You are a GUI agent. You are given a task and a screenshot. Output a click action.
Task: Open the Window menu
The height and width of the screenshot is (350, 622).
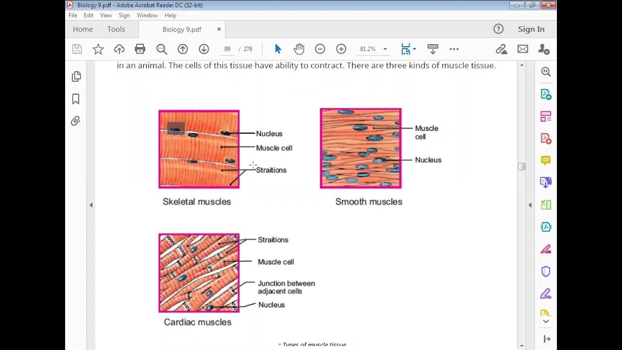click(147, 16)
